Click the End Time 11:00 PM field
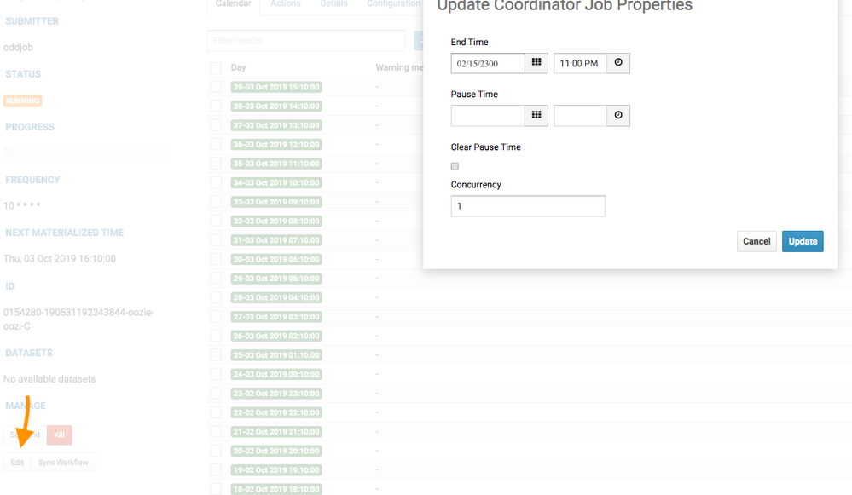 tap(580, 63)
